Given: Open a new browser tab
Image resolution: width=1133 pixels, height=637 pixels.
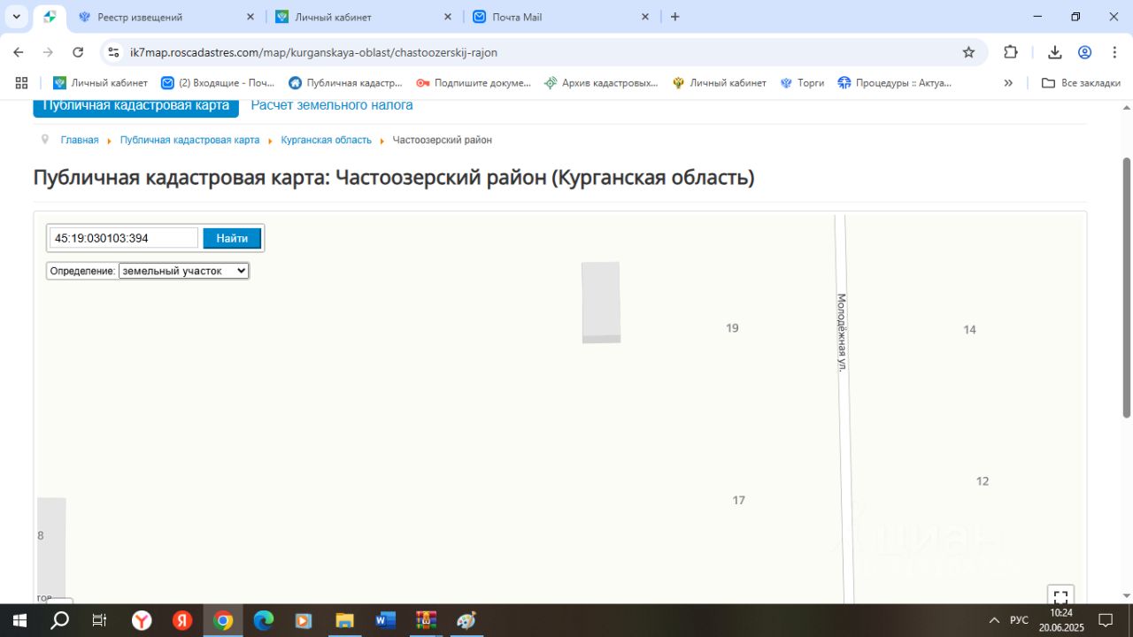Looking at the screenshot, I should pyautogui.click(x=675, y=17).
